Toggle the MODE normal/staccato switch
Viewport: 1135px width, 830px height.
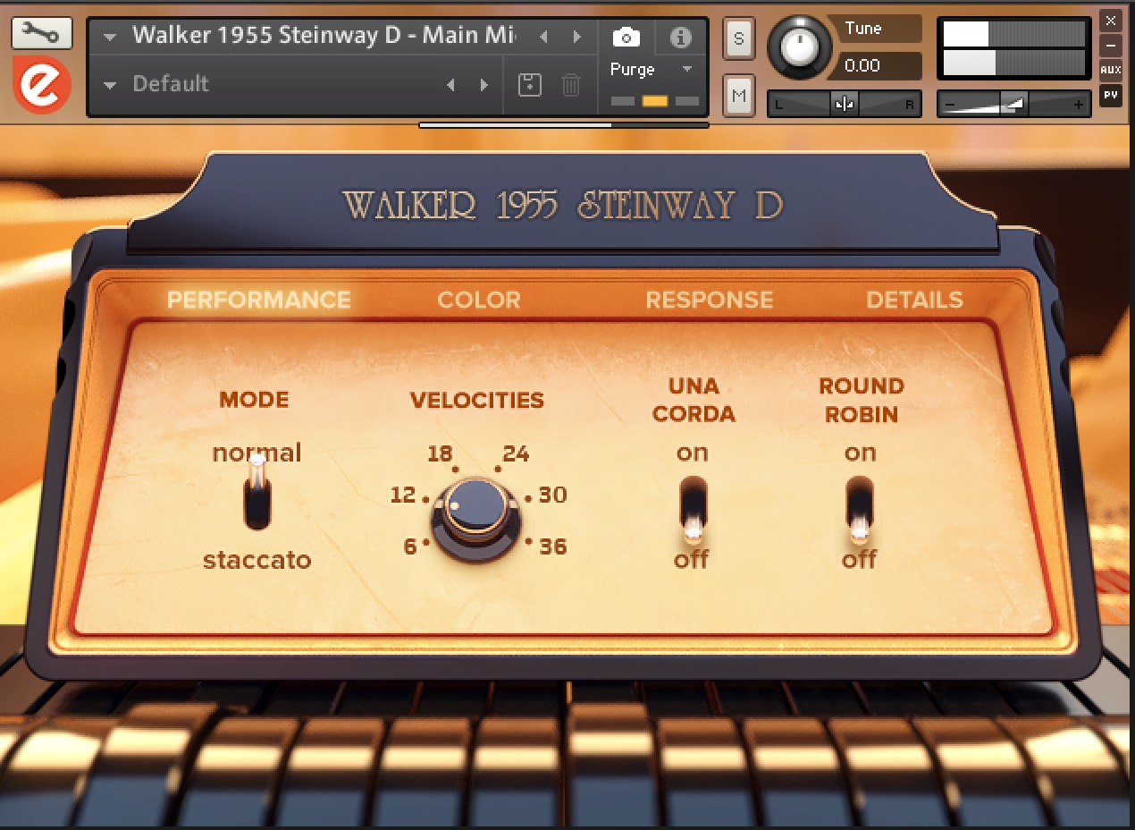(x=257, y=494)
